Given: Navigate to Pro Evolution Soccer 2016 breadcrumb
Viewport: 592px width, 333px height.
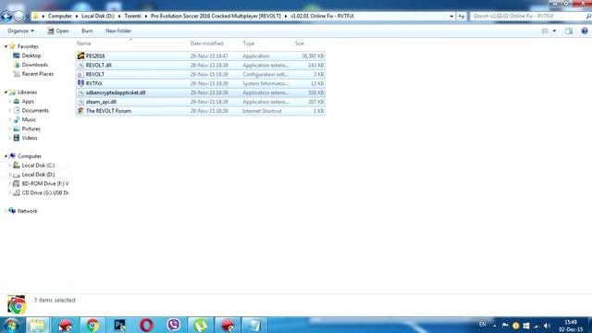Looking at the screenshot, I should pyautogui.click(x=216, y=17).
